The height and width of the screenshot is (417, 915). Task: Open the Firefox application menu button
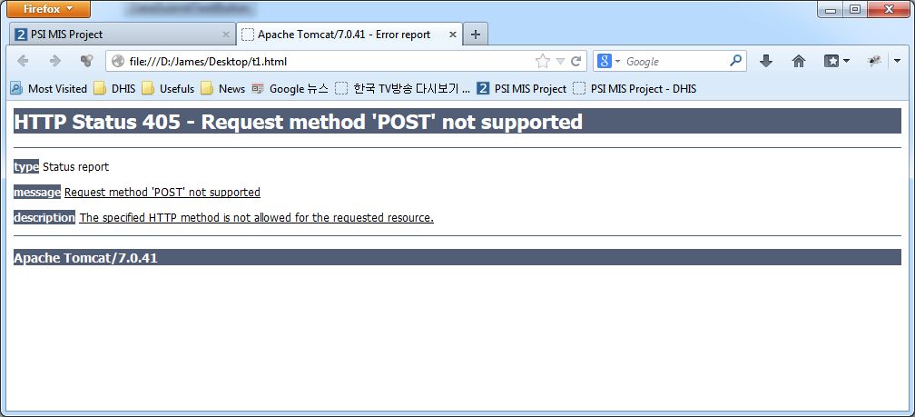48,9
